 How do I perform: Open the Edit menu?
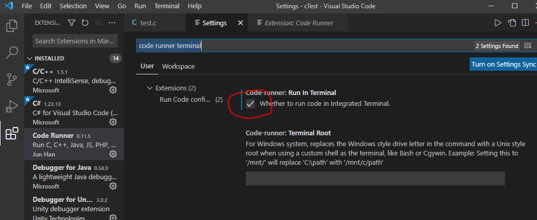tap(45, 6)
